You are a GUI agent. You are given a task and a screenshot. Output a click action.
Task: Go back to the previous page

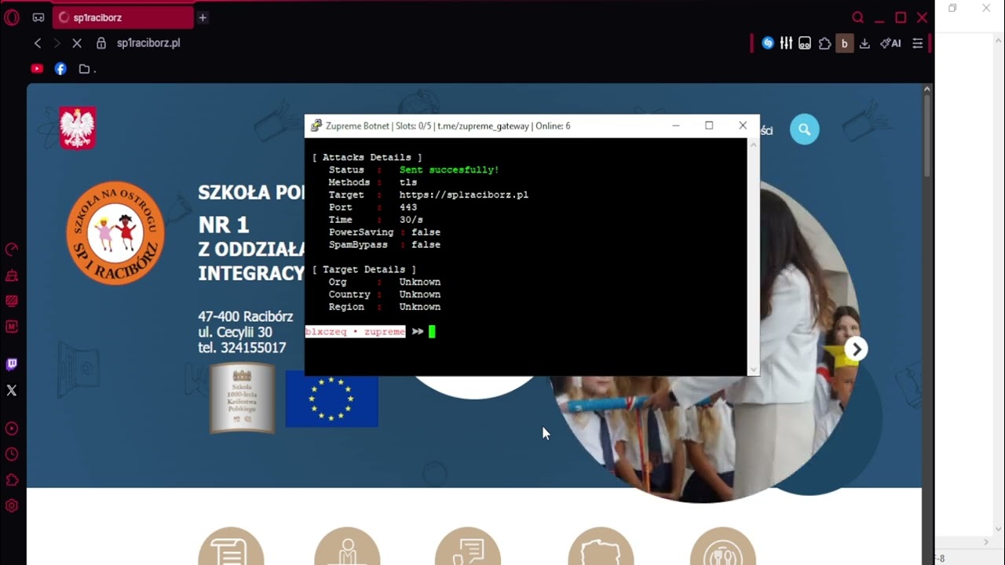38,43
